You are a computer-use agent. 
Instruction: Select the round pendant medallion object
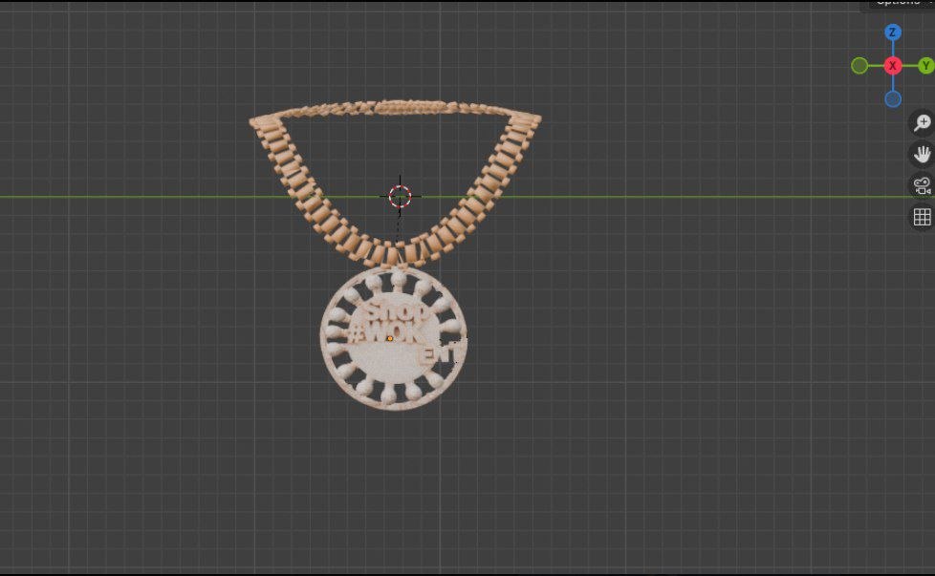click(394, 338)
